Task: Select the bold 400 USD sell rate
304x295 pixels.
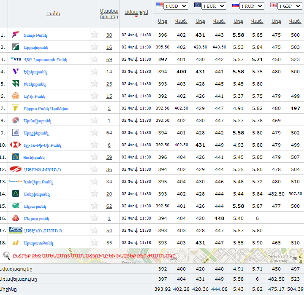Action: 181,72
